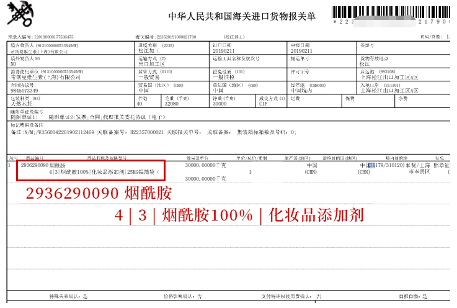Select the 20190211 value under 进口日期
This screenshot has width=457, height=308.
point(224,51)
